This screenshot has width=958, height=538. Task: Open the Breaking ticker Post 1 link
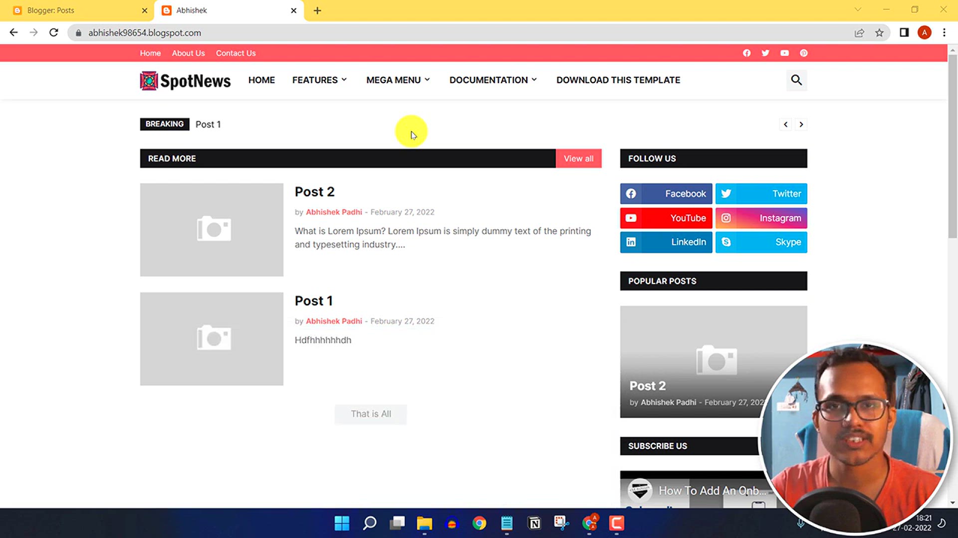[208, 125]
